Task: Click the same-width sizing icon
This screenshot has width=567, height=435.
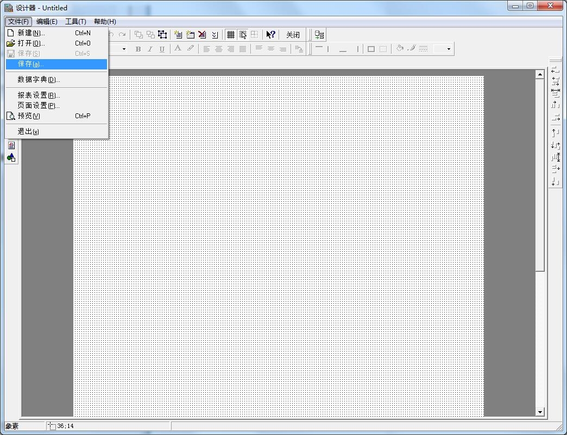Action: tap(555, 91)
